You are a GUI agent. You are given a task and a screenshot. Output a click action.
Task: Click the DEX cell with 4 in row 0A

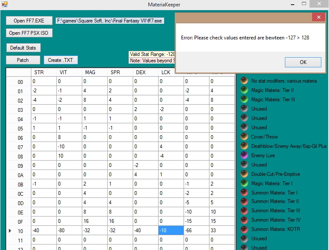(145, 174)
